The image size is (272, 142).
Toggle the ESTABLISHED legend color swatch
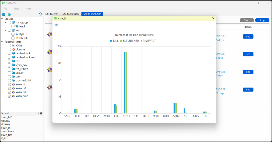[121, 41]
